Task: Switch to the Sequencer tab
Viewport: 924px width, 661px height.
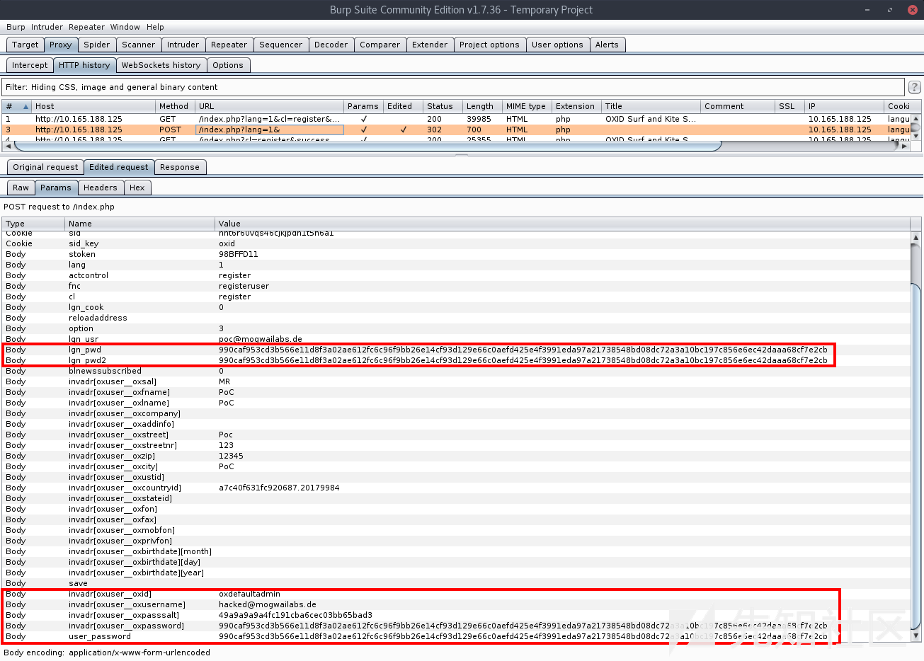Action: point(281,45)
